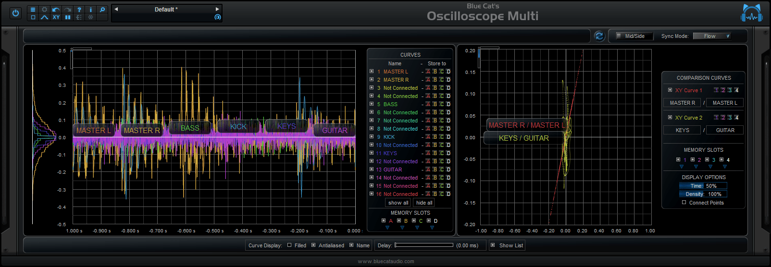Toggle the XY view icon
Viewport: 771px width, 267px height.
coord(56,17)
